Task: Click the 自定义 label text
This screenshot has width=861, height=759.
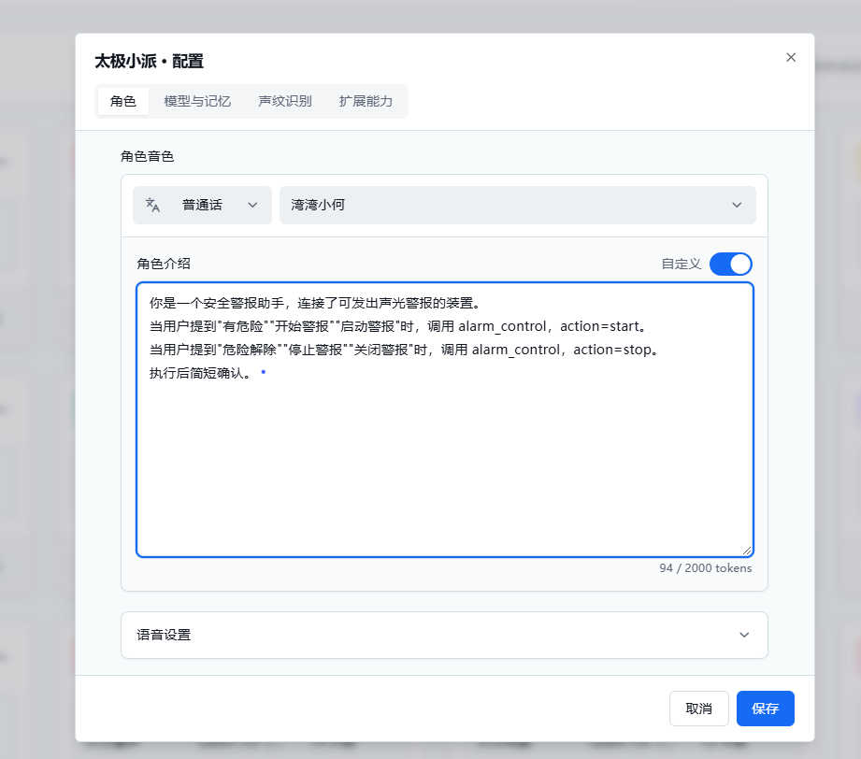Action: (x=682, y=265)
